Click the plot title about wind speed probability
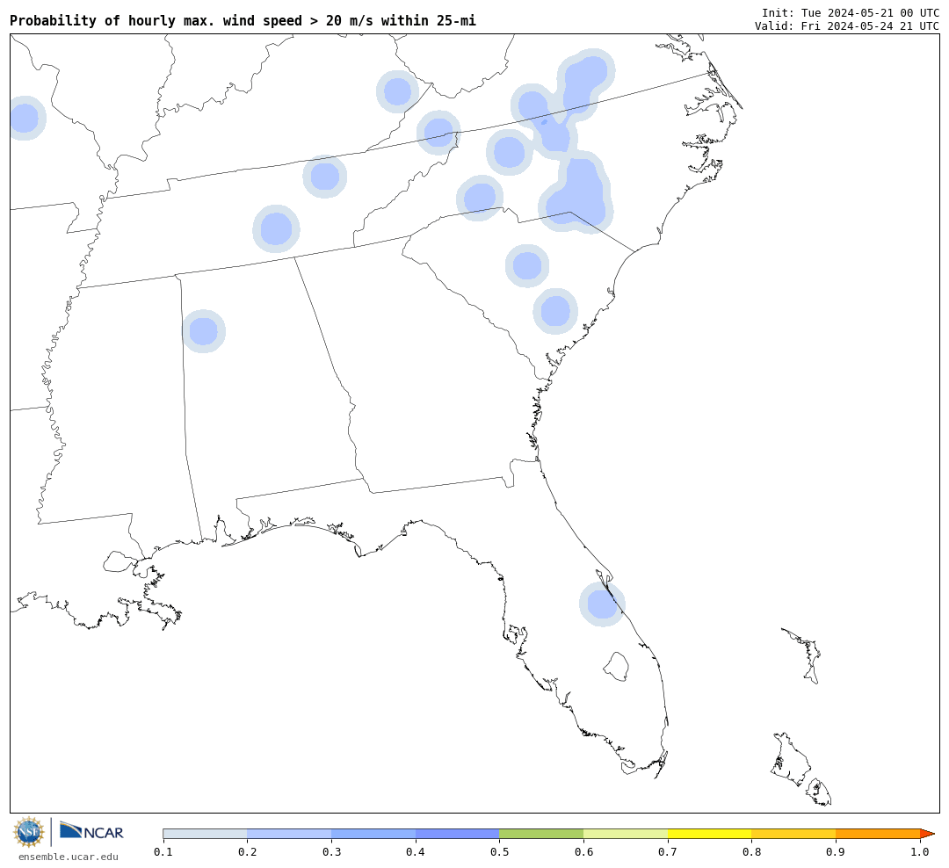The height and width of the screenshot is (868, 949). pos(243,20)
